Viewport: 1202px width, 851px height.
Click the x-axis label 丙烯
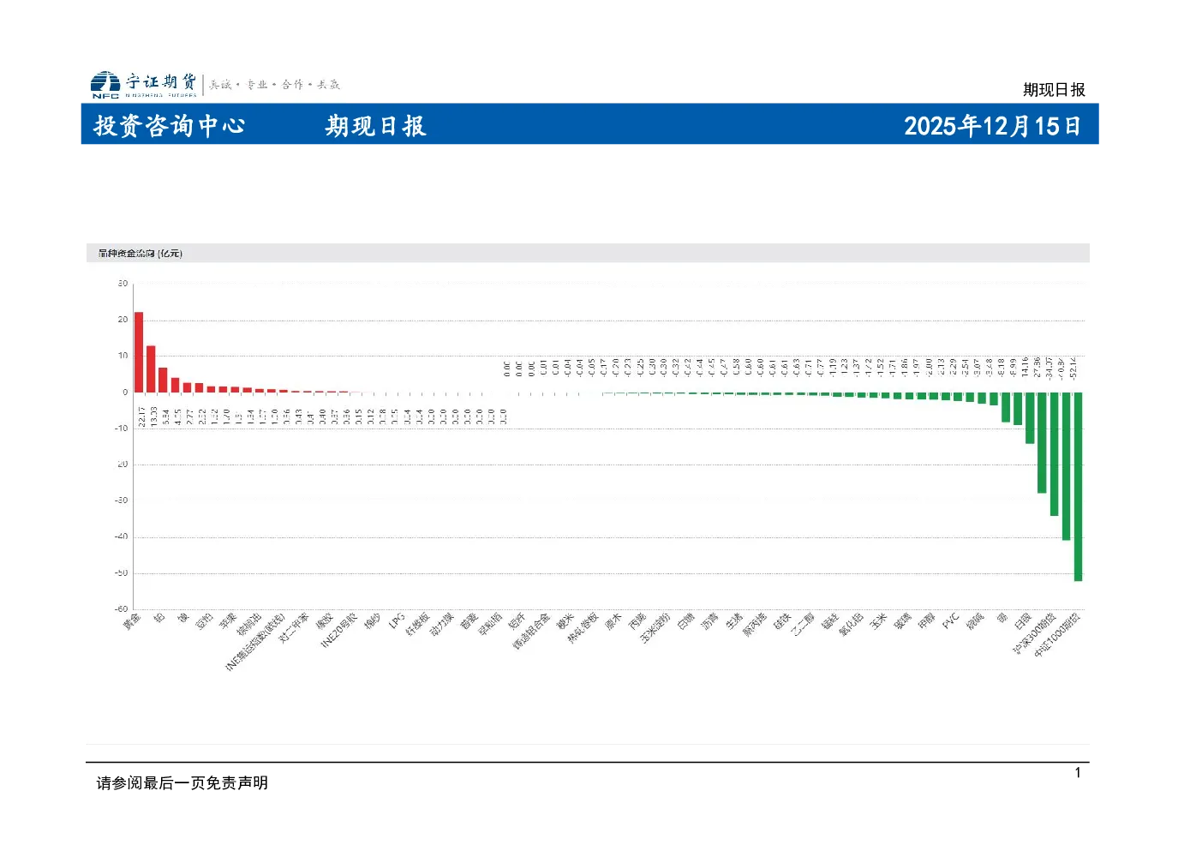(x=637, y=621)
